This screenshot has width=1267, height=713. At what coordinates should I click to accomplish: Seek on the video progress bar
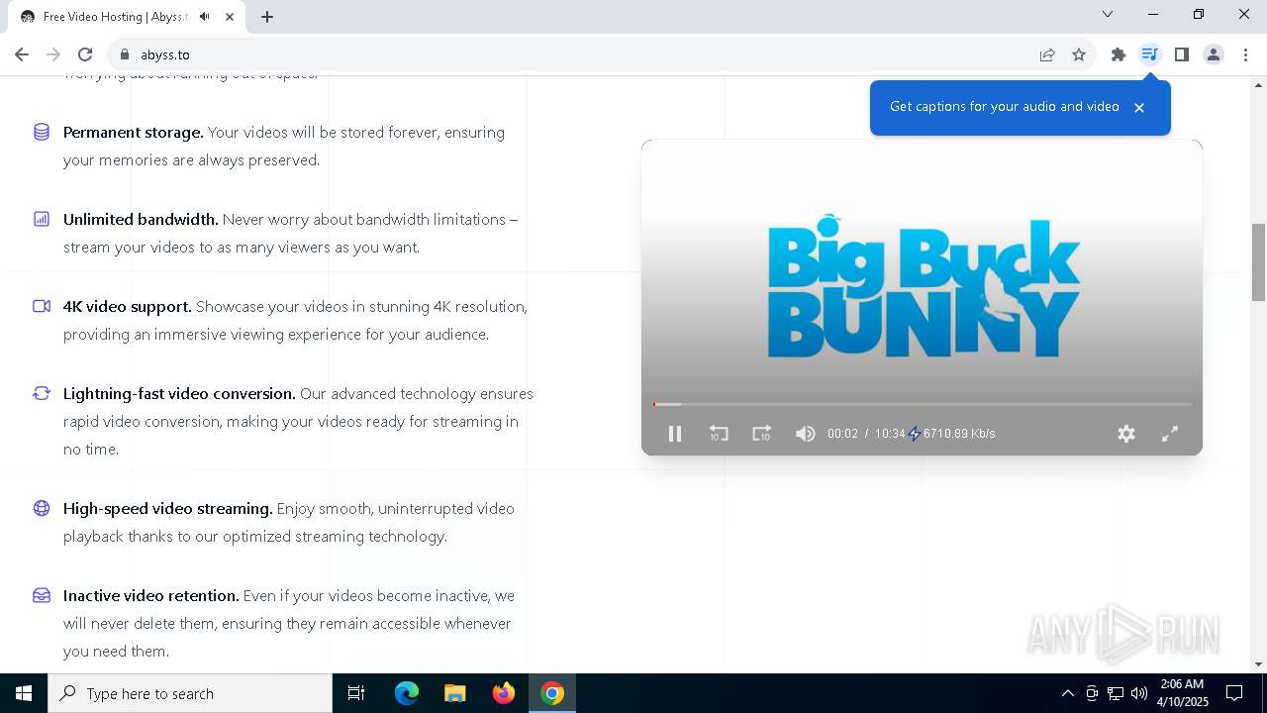point(922,404)
